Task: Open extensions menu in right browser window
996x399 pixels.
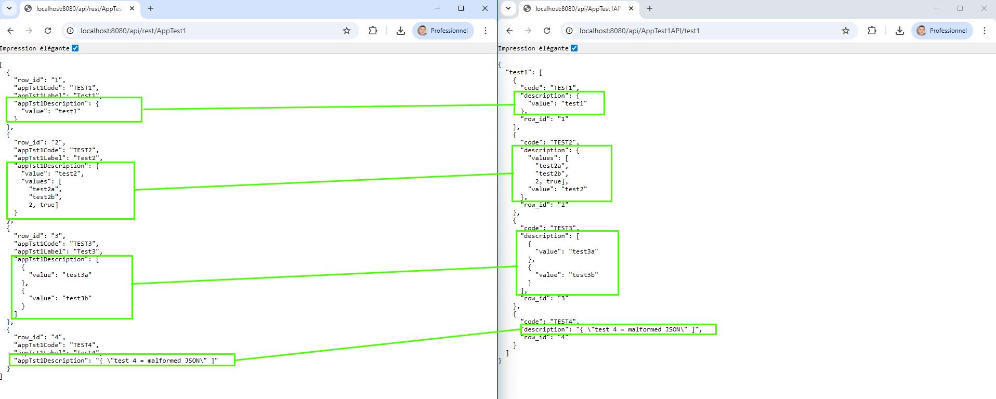Action: 872,31
